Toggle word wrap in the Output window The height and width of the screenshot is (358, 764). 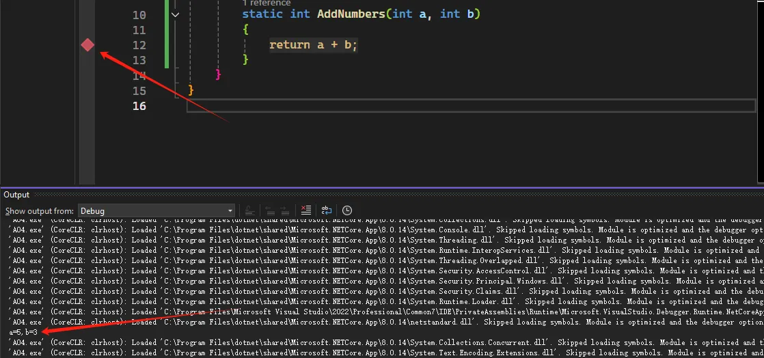pyautogui.click(x=327, y=210)
